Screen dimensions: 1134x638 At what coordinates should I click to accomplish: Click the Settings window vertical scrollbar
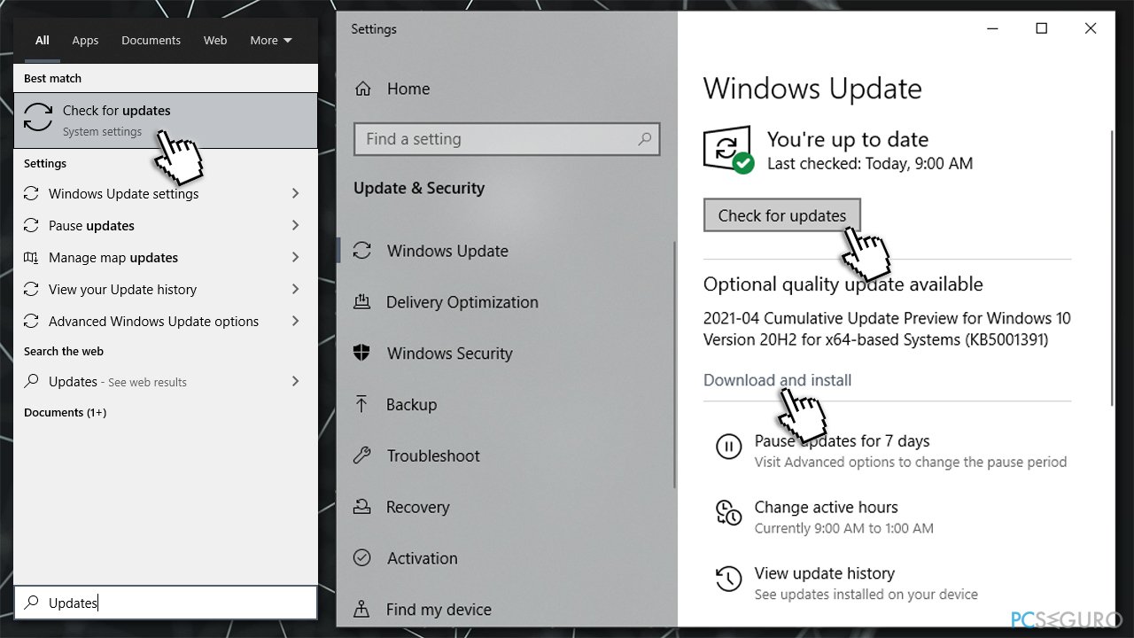click(1112, 266)
